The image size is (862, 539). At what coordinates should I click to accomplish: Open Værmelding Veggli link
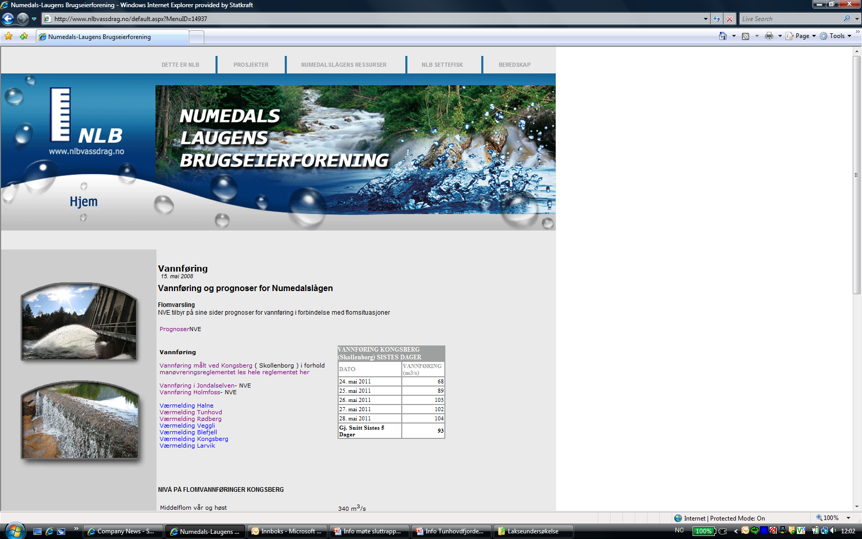(187, 426)
